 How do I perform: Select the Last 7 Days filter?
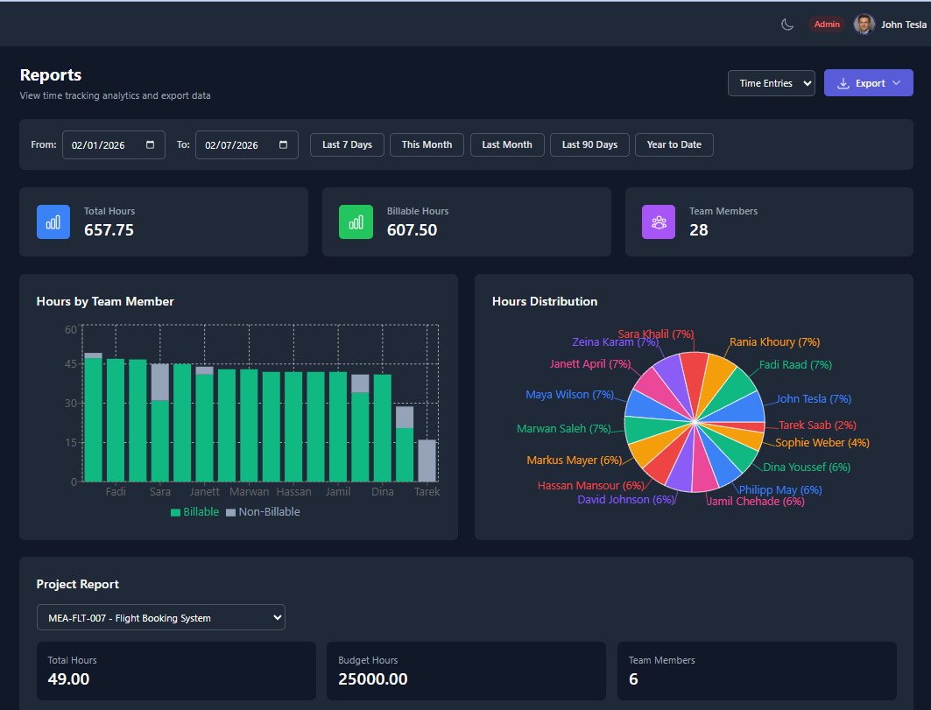click(346, 144)
